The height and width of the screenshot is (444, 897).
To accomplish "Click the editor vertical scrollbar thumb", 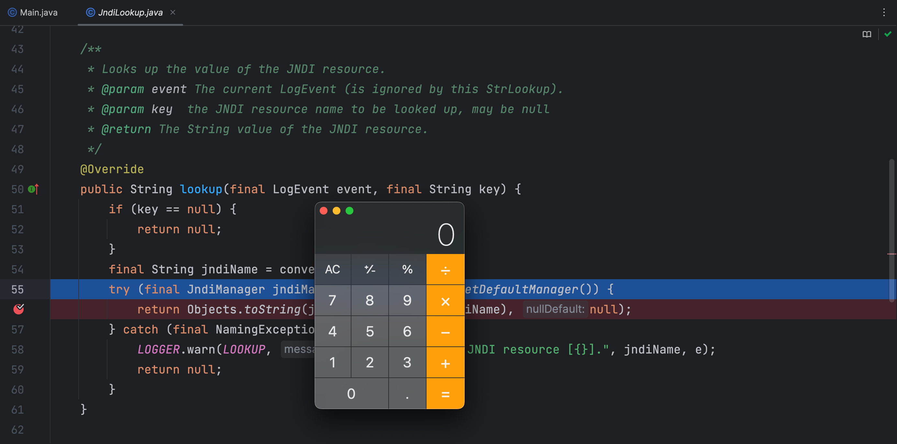I will click(x=891, y=230).
